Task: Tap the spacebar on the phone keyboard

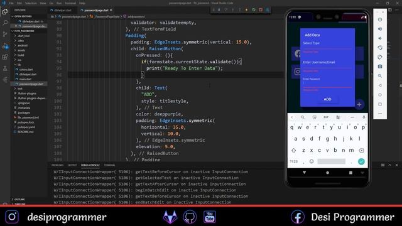Action: click(x=331, y=161)
